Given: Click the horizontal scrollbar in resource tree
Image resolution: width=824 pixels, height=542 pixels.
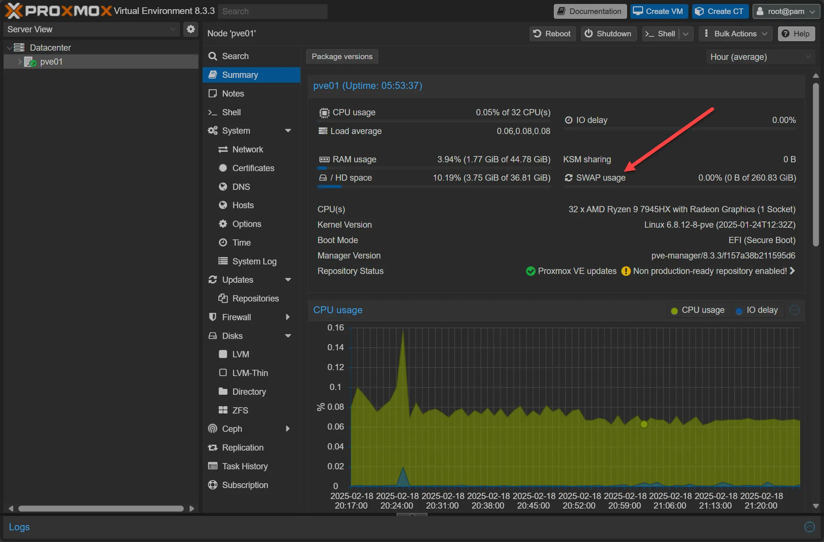Looking at the screenshot, I should point(101,508).
